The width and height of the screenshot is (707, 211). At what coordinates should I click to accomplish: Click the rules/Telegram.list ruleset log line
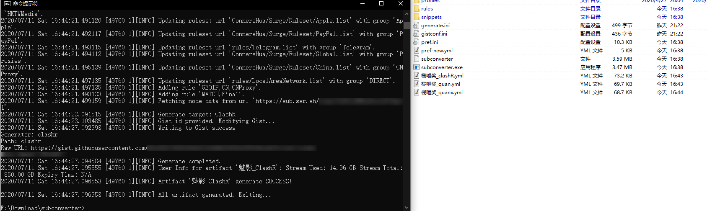click(x=188, y=47)
